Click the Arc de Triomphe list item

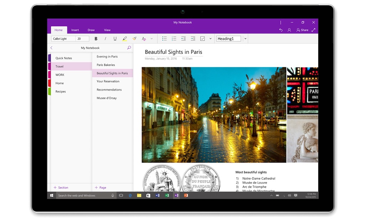254,187
